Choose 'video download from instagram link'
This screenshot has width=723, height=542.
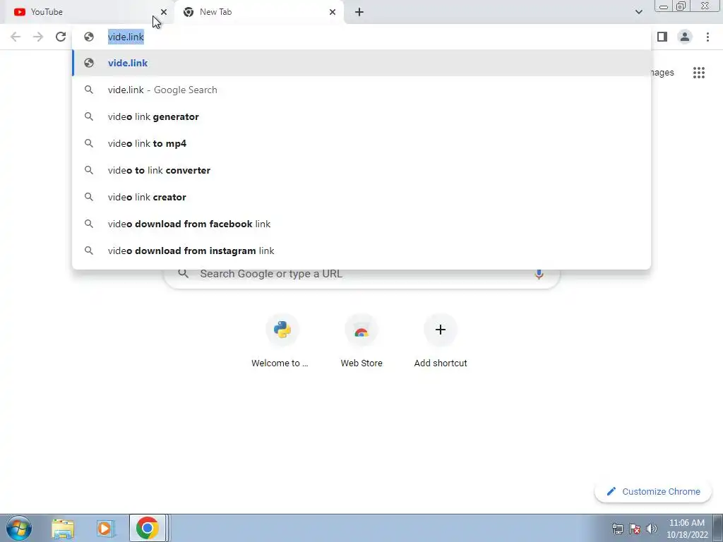pos(361,251)
